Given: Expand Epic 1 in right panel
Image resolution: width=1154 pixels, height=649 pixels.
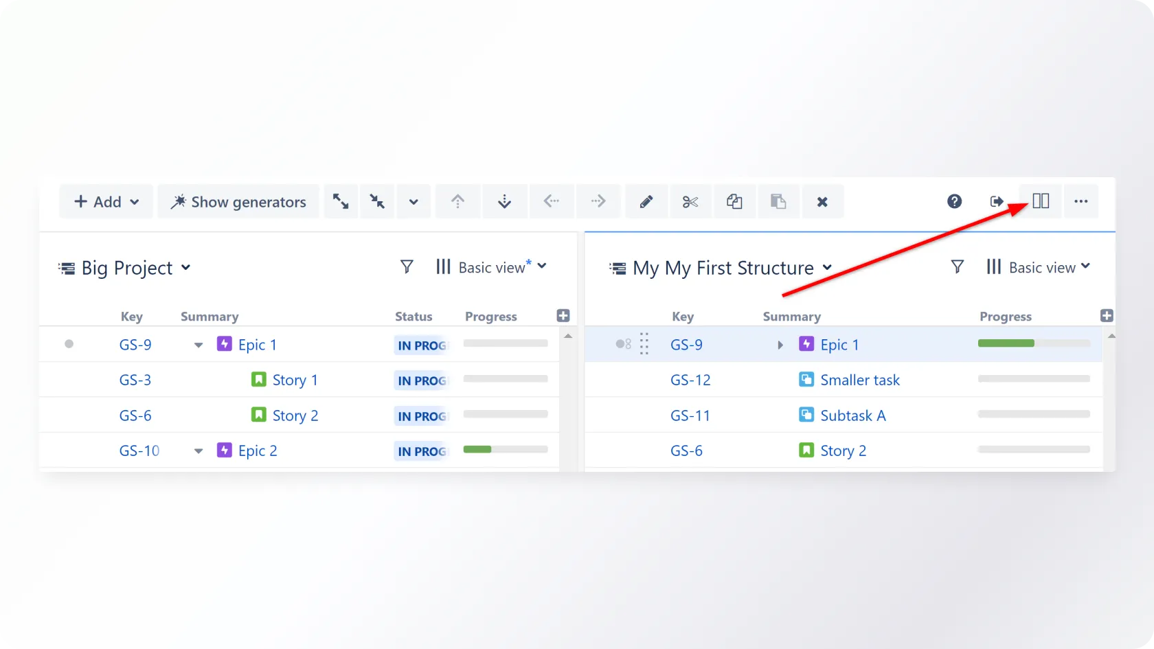Looking at the screenshot, I should tap(780, 345).
